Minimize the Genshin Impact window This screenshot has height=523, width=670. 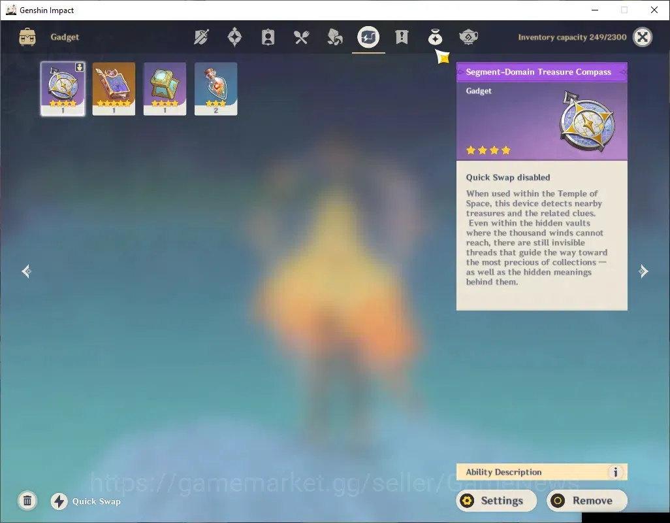(x=595, y=10)
